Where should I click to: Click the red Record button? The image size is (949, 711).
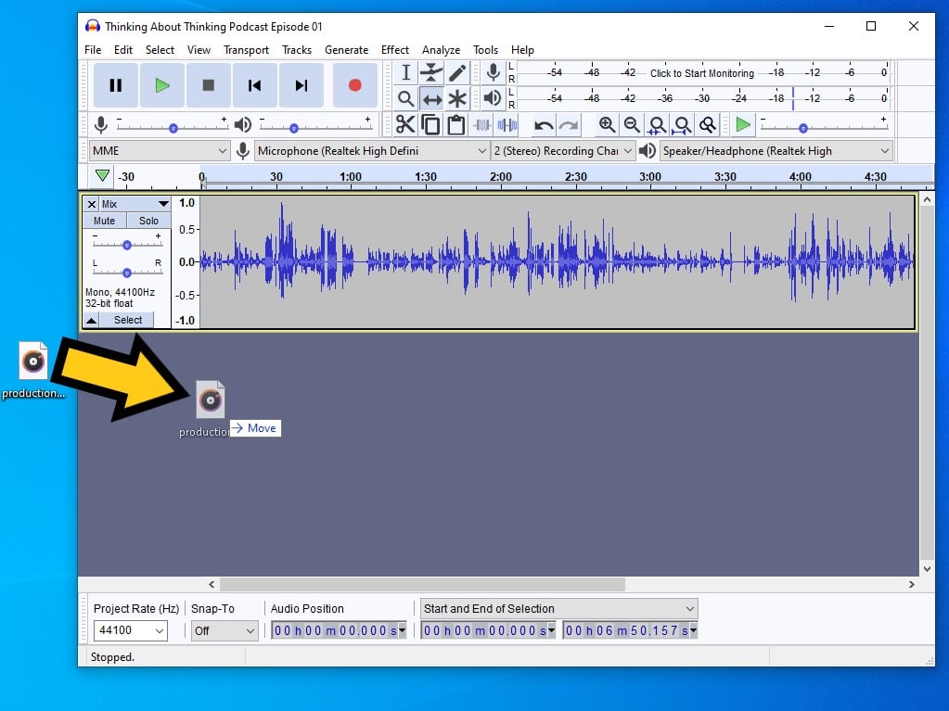(354, 85)
